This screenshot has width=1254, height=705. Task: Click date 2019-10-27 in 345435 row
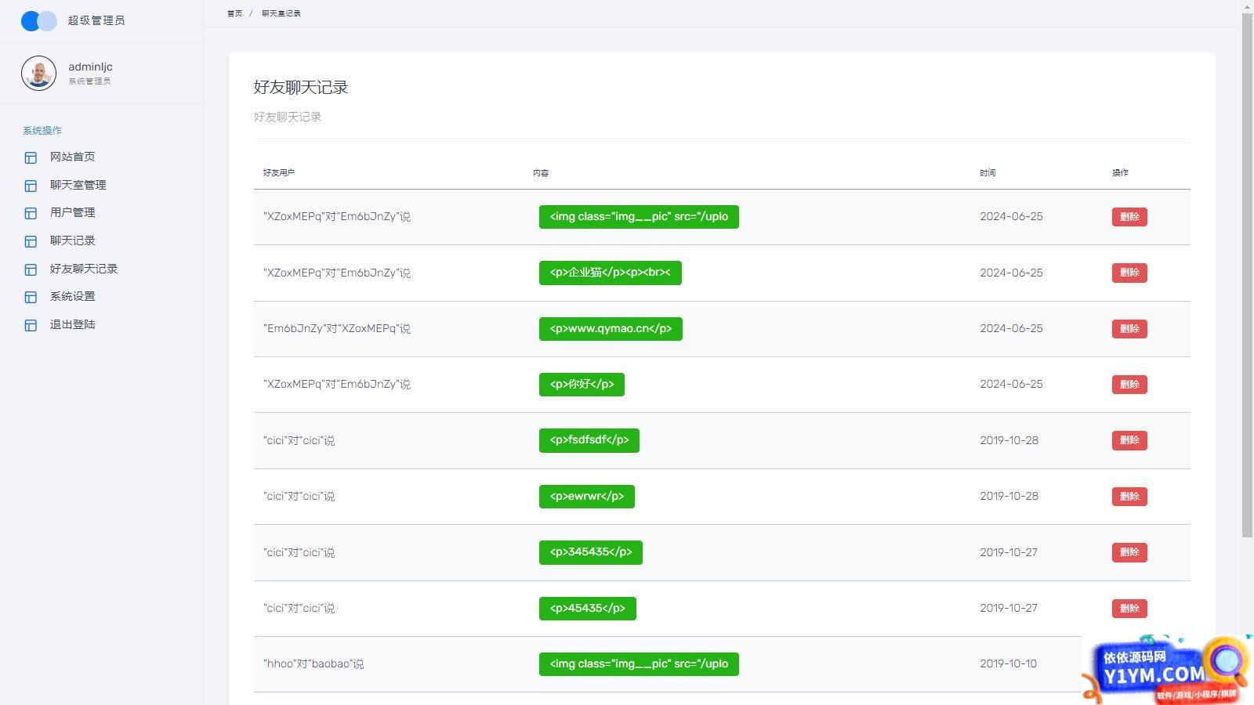(1009, 552)
